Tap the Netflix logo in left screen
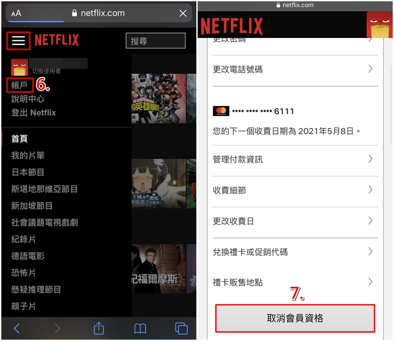This screenshot has width=394, height=341. (57, 40)
